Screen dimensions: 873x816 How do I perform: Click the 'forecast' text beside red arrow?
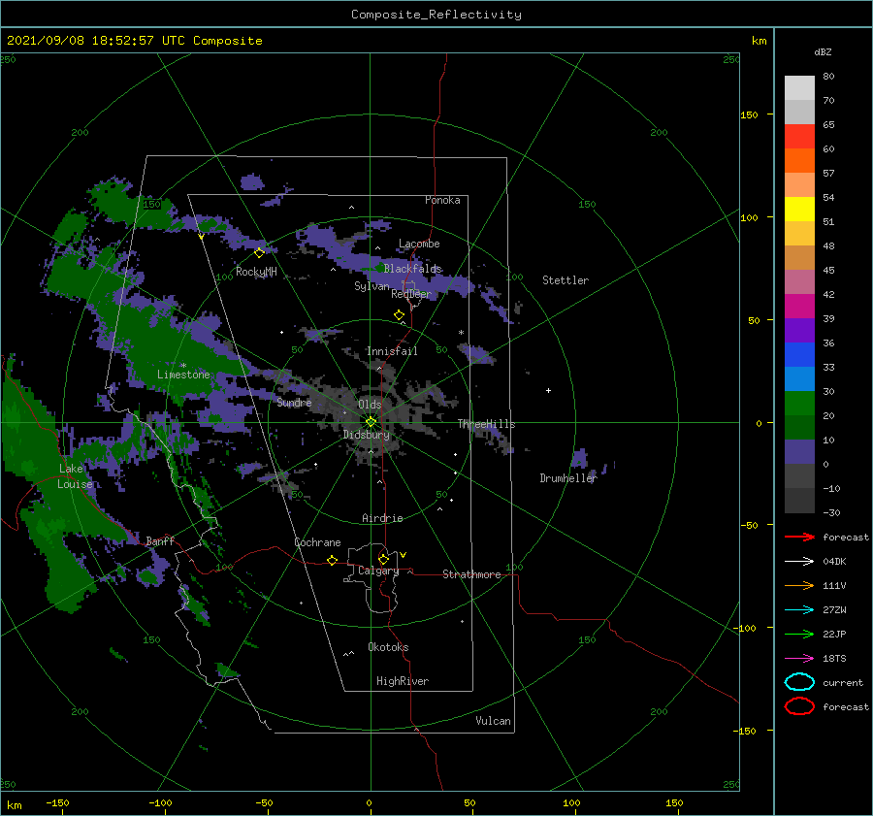(846, 537)
